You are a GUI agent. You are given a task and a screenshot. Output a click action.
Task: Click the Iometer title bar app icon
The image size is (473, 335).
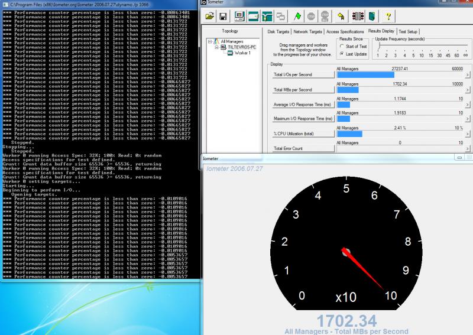coord(203,2)
